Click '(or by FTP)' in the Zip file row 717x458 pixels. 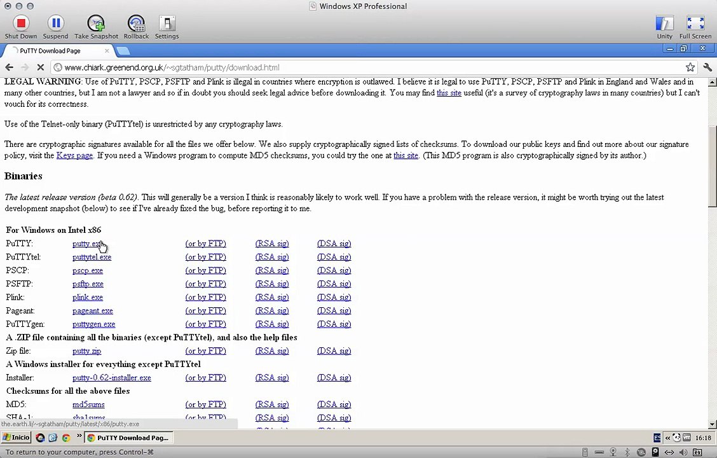coord(205,351)
